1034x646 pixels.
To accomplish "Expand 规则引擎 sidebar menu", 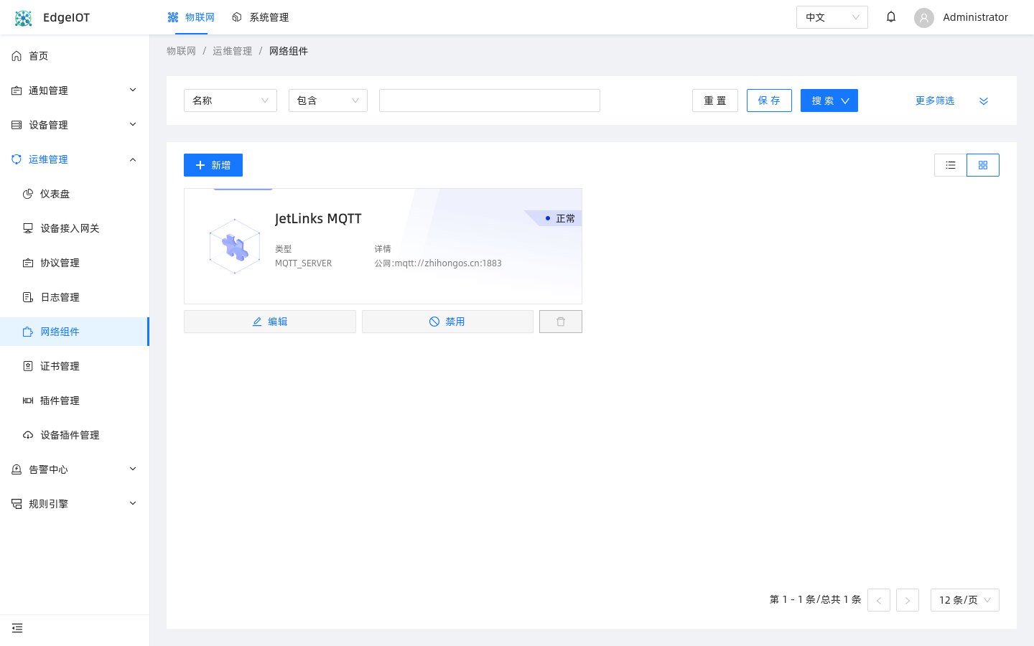I will 75,504.
